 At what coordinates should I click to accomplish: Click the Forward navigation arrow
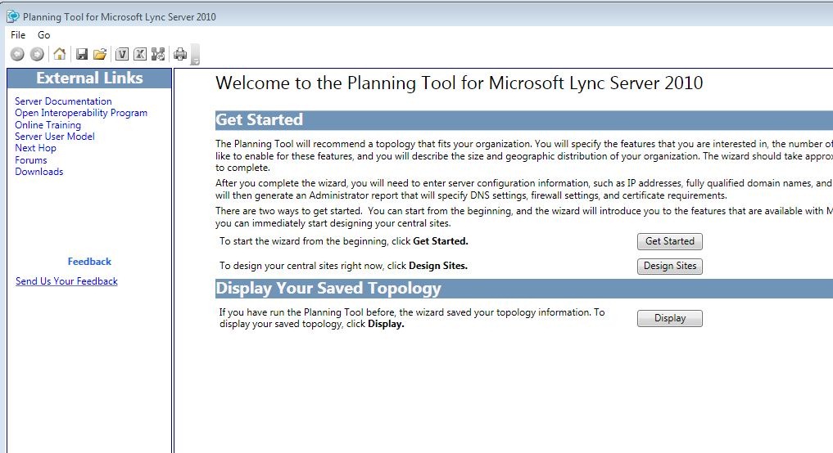(x=37, y=54)
